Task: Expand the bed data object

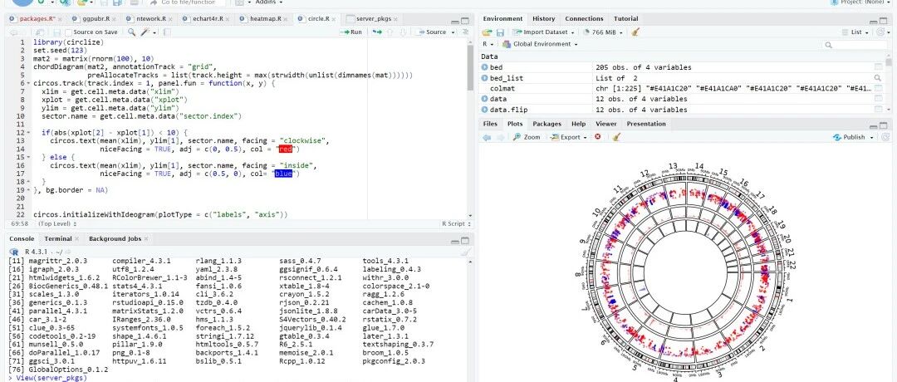Action: [x=484, y=67]
